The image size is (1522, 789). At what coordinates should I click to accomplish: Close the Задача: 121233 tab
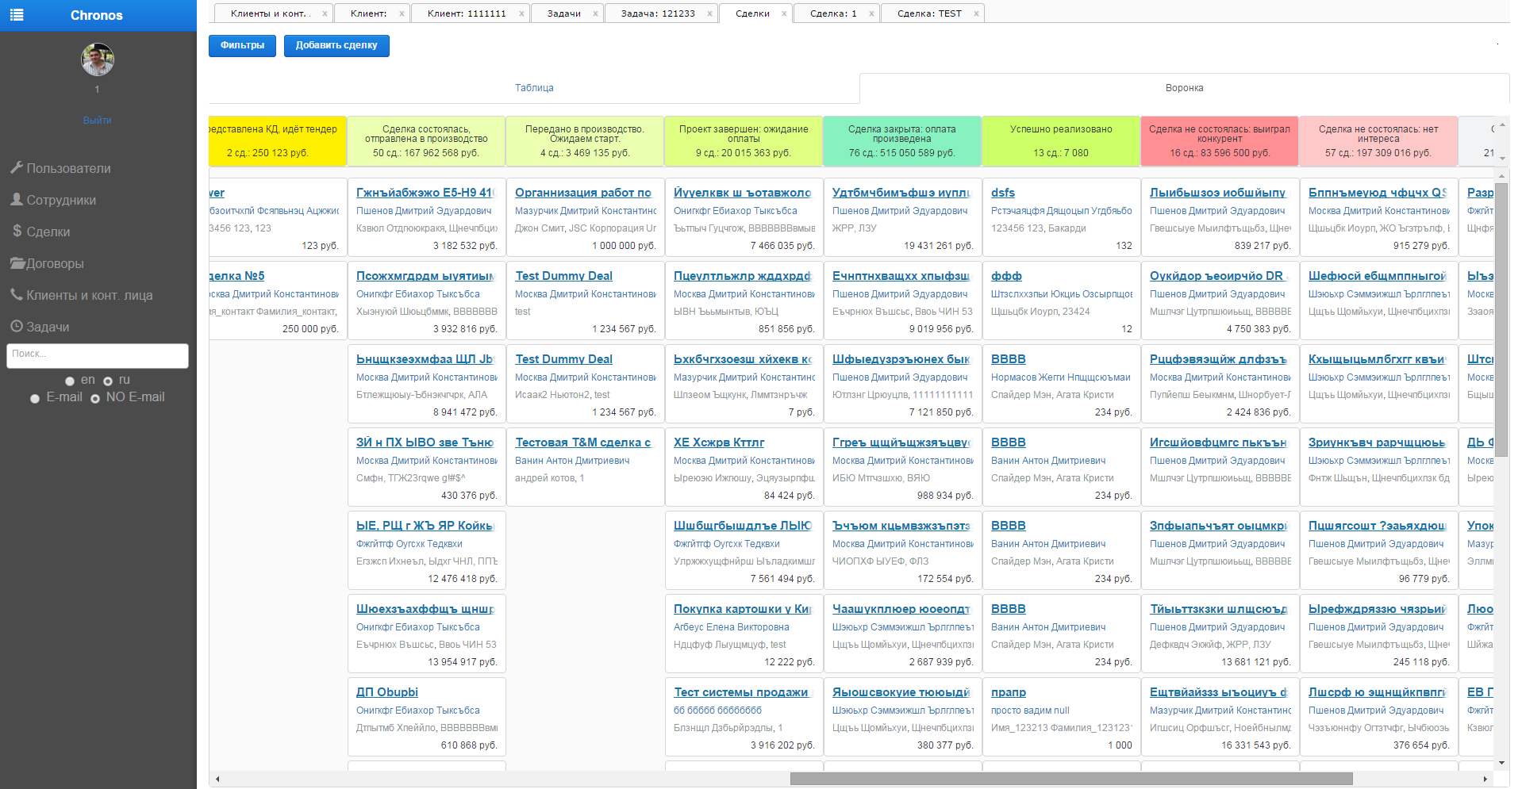click(709, 13)
